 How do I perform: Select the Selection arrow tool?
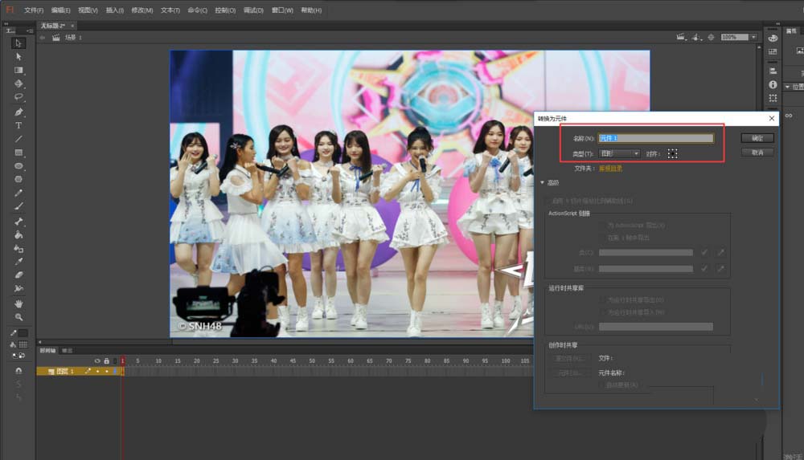[18, 43]
